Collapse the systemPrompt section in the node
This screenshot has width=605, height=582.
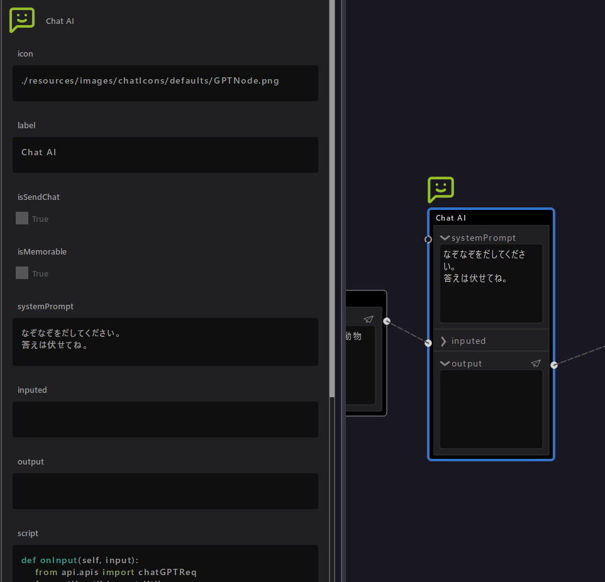(x=445, y=238)
